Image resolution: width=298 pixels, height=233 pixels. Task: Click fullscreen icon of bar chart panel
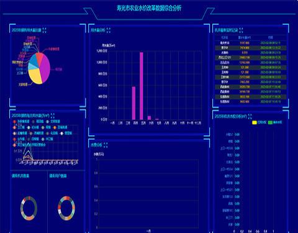pyautogui.click(x=109, y=30)
